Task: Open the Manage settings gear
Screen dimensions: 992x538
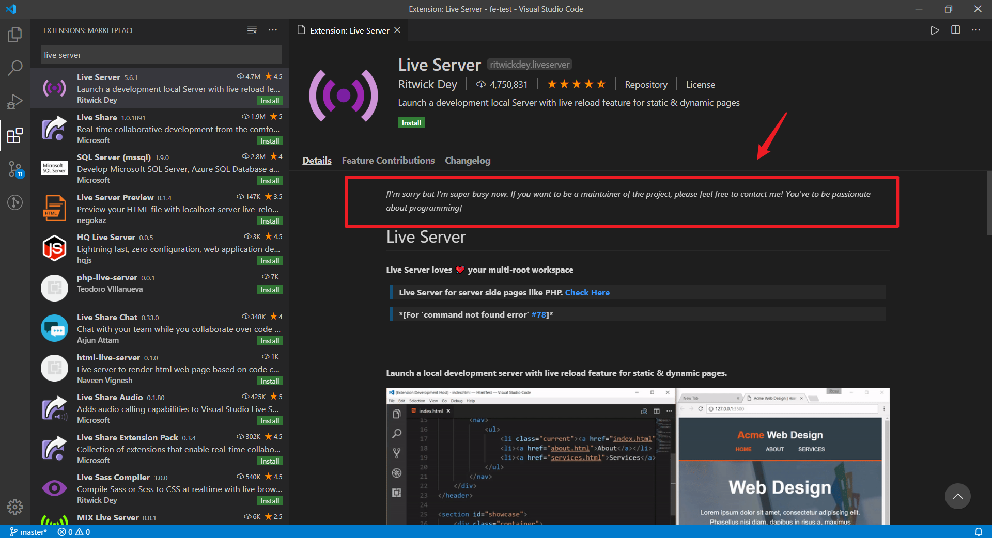Action: (15, 507)
